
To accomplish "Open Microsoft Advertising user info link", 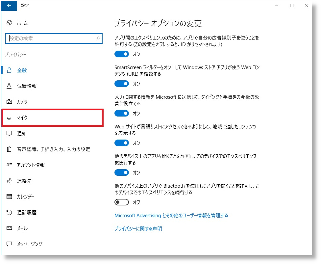I will click(x=171, y=216).
